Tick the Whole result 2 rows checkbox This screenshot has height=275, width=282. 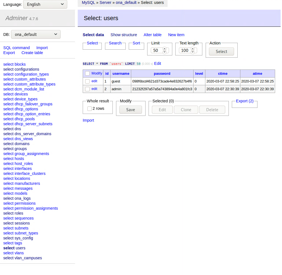click(90, 108)
